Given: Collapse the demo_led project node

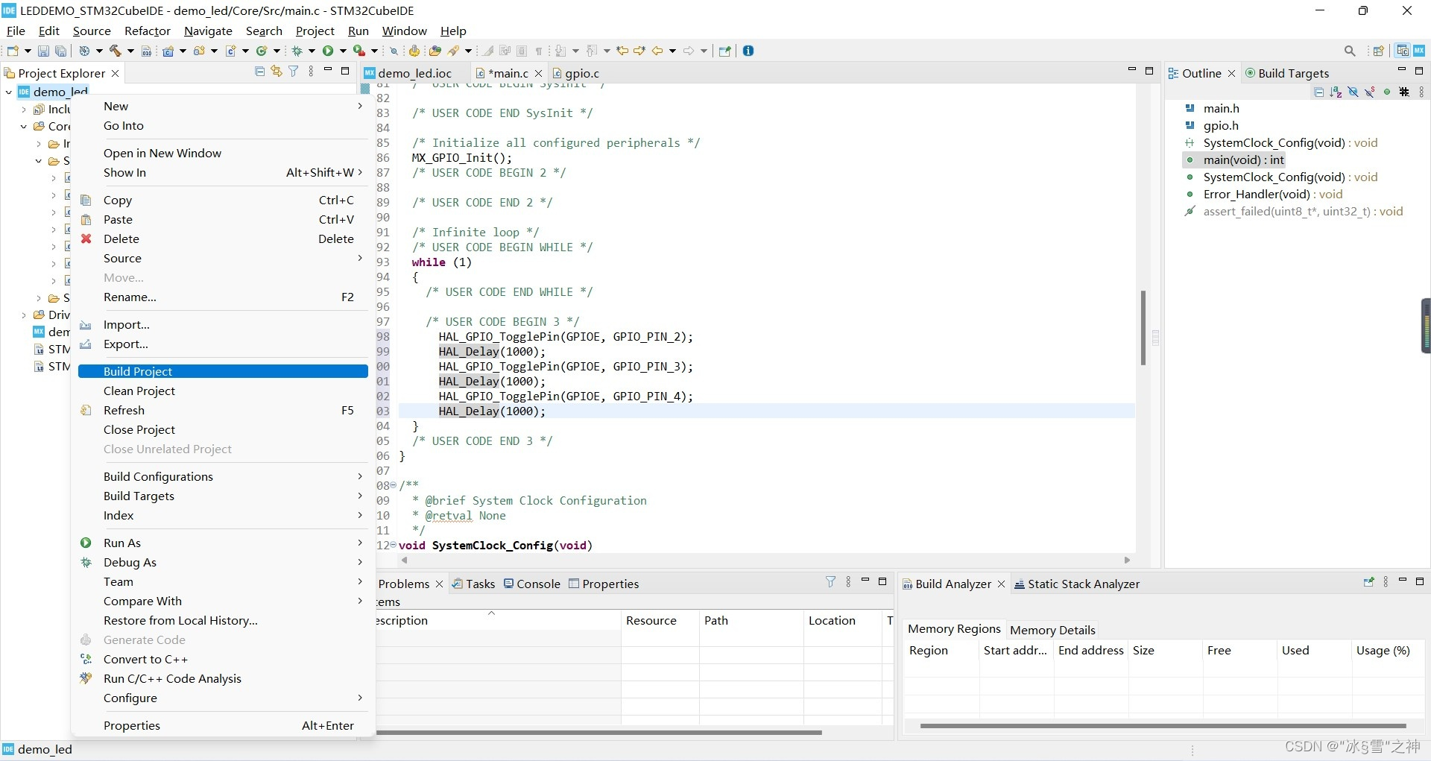Looking at the screenshot, I should [8, 91].
